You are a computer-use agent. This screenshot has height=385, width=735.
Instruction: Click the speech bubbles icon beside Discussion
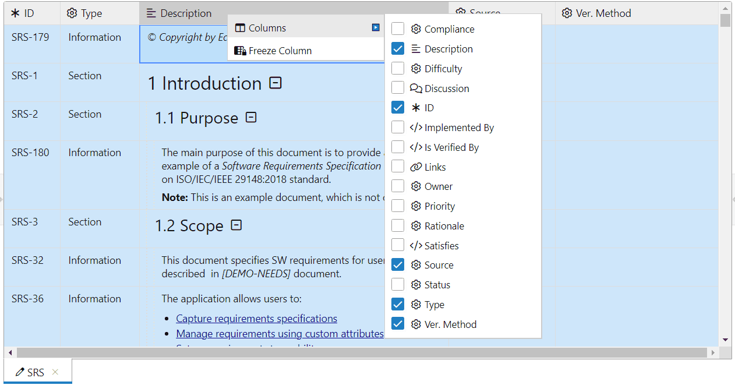click(416, 89)
